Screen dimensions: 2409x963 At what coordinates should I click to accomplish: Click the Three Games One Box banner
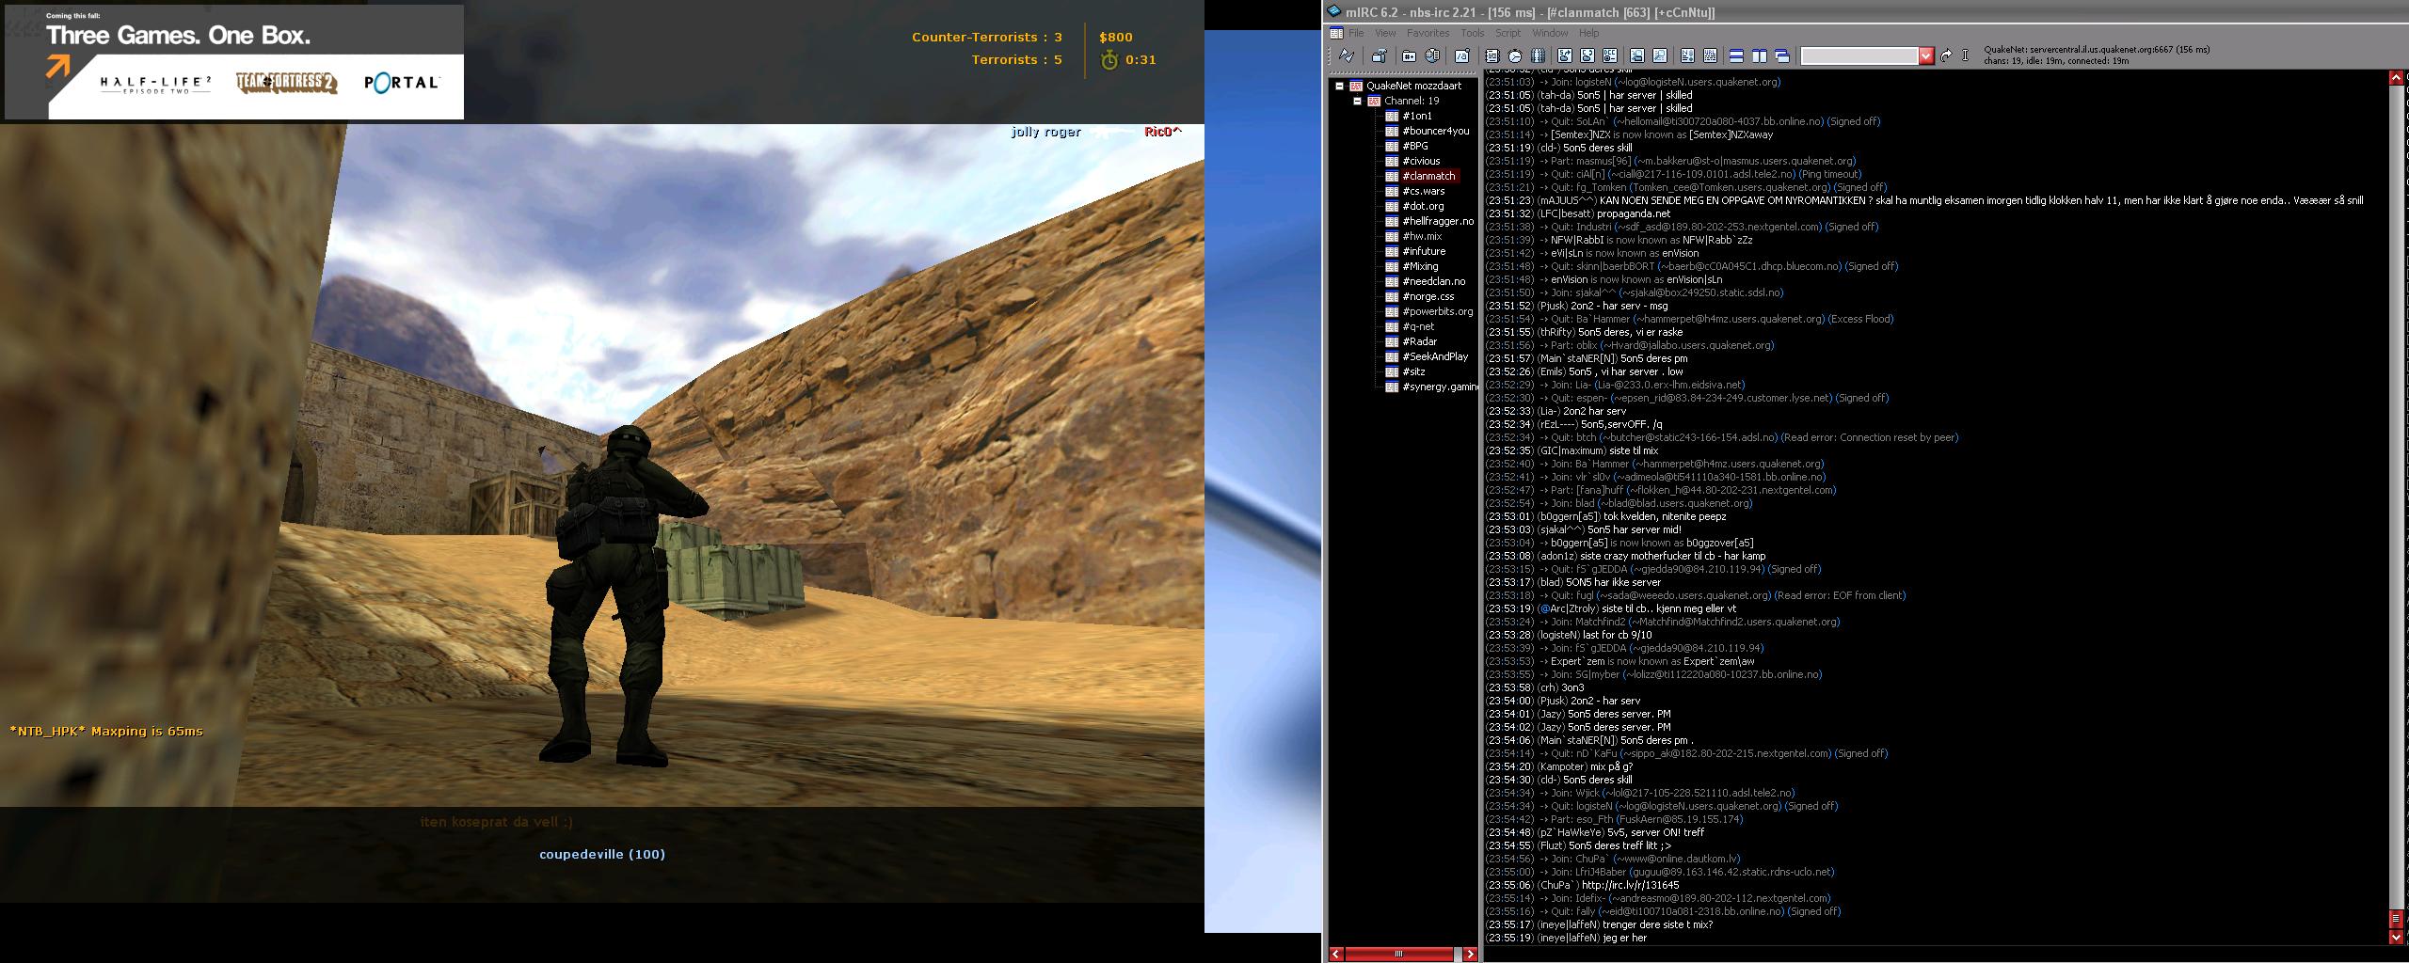point(234,62)
